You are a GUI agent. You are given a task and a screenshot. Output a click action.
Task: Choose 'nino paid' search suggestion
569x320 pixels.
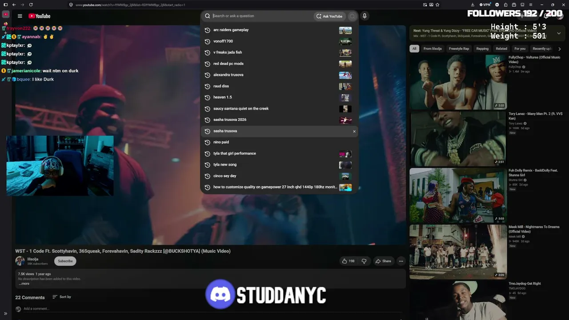click(x=279, y=142)
